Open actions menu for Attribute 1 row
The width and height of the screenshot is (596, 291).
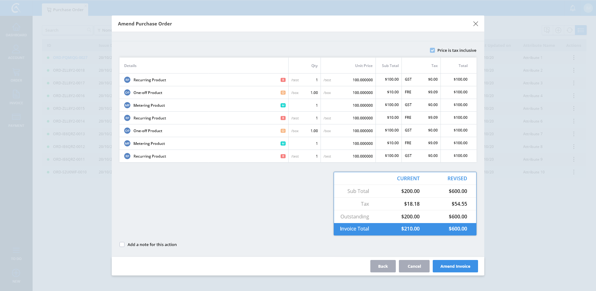574,58
